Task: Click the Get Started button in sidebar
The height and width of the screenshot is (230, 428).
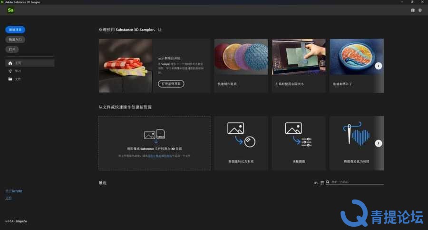Action: (x=15, y=40)
